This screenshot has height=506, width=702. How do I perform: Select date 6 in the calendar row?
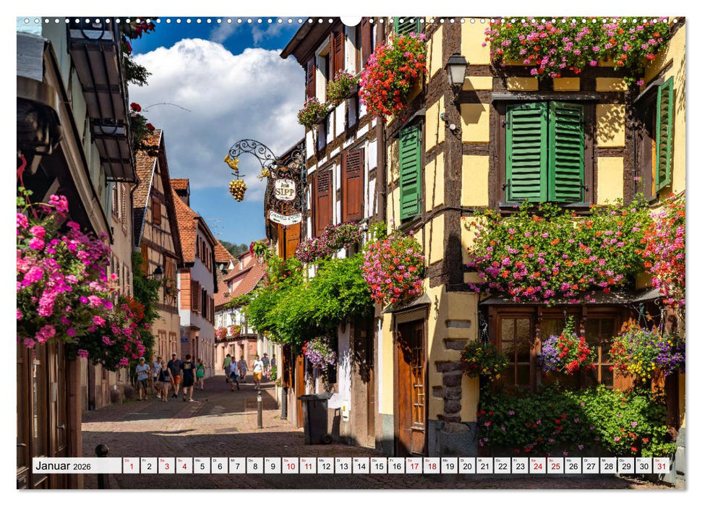click(x=219, y=466)
